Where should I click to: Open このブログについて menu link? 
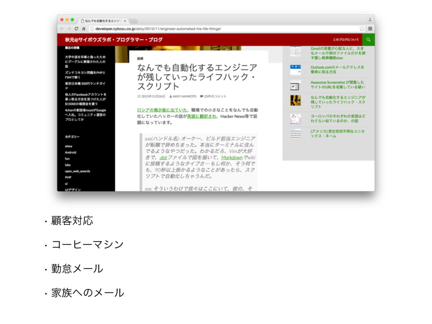point(346,40)
